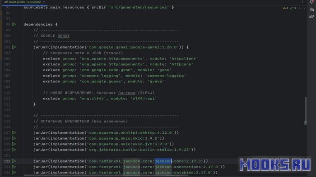Click run gutter icon next to kotlin-stdlib line
Image resolution: width=316 pixels, height=177 pixels.
pyautogui.click(x=14, y=150)
